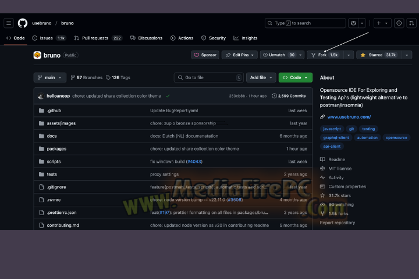Open the Unwatch notification options arrow
Image resolution: width=419 pixels, height=279 pixels.
click(x=301, y=55)
